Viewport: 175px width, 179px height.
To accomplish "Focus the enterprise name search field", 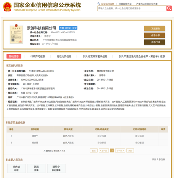I will (132, 8).
